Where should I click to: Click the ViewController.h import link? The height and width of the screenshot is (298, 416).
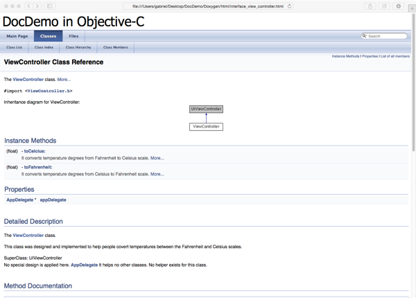tap(49, 91)
